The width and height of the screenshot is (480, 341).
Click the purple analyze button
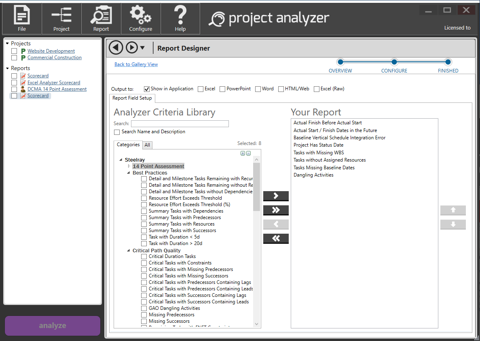coord(53,326)
